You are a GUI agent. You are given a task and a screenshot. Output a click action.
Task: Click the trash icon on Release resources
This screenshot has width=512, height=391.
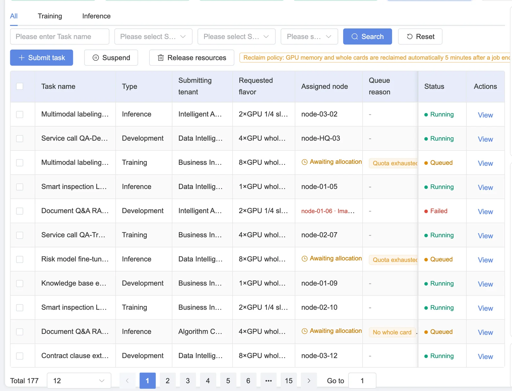coord(161,58)
